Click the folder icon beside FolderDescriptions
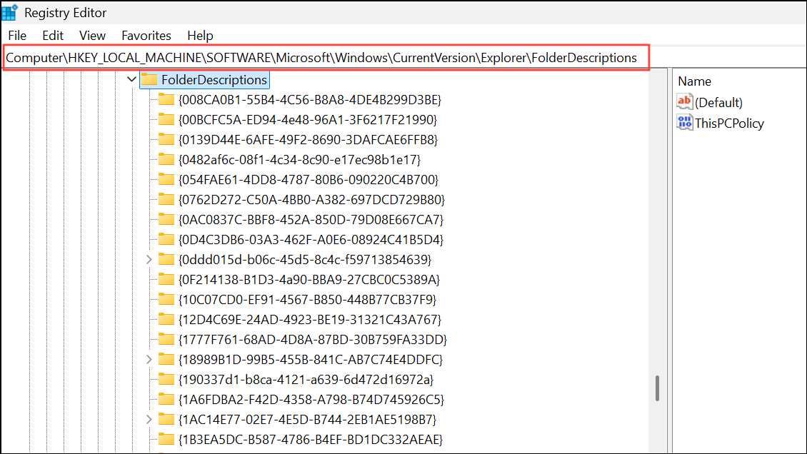Viewport: 807px width, 454px height. (150, 79)
